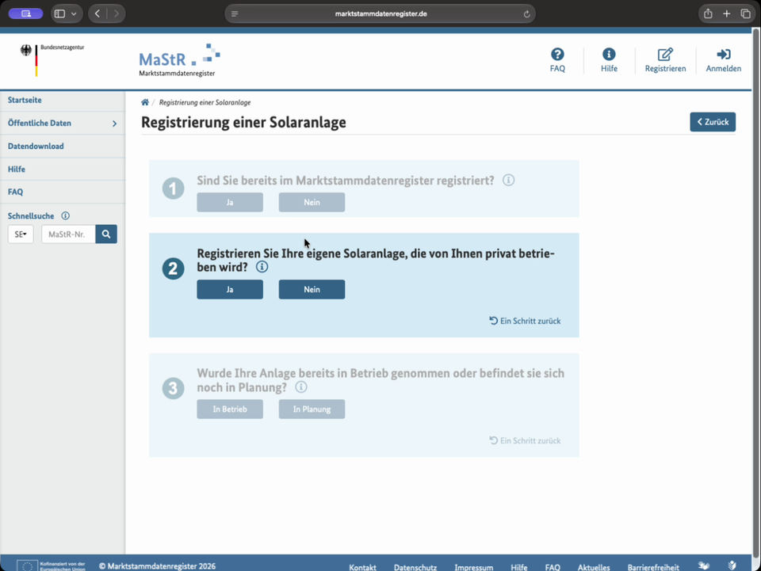Answer Ja to question 2
Image resolution: width=761 pixels, height=571 pixels.
tap(230, 289)
